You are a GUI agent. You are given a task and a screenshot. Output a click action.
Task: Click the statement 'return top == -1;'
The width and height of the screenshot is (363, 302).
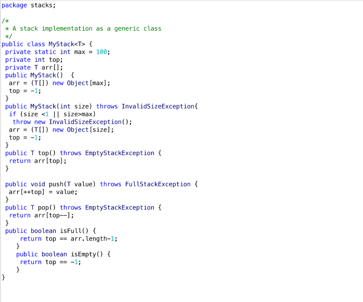50,262
